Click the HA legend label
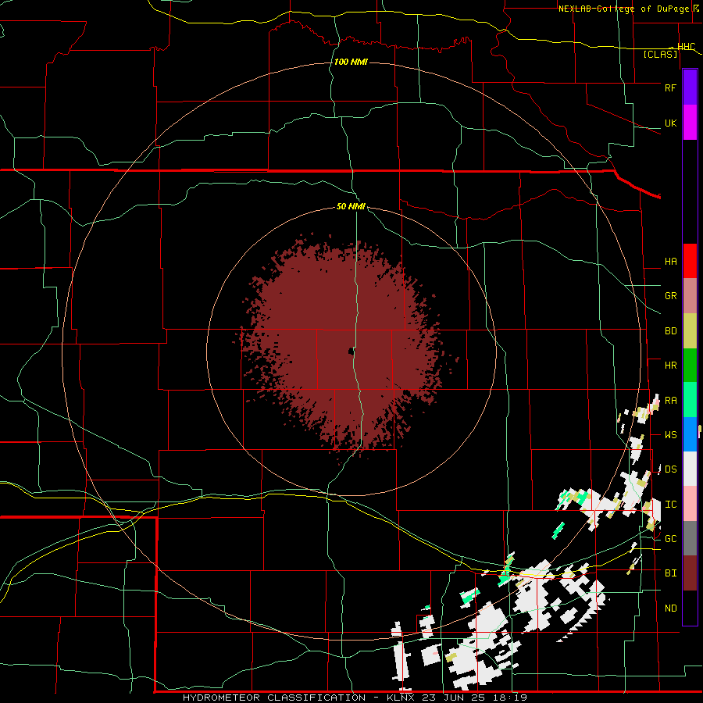This screenshot has height=703, width=703. tap(670, 262)
